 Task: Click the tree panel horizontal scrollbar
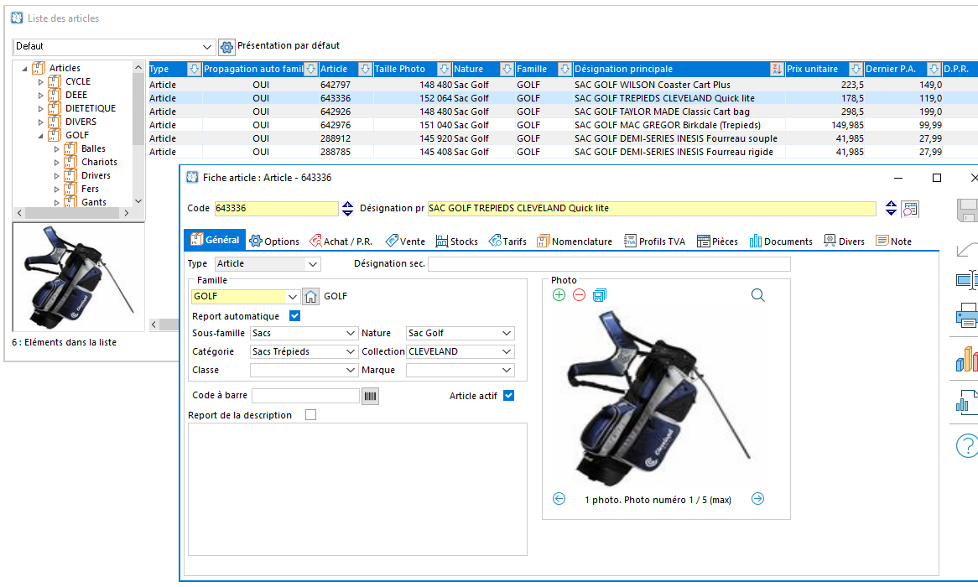tap(72, 213)
